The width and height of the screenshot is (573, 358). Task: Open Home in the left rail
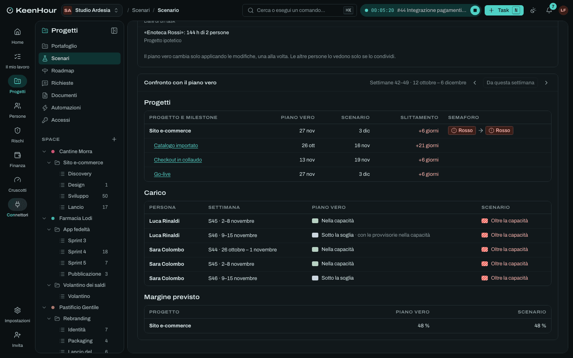18,36
